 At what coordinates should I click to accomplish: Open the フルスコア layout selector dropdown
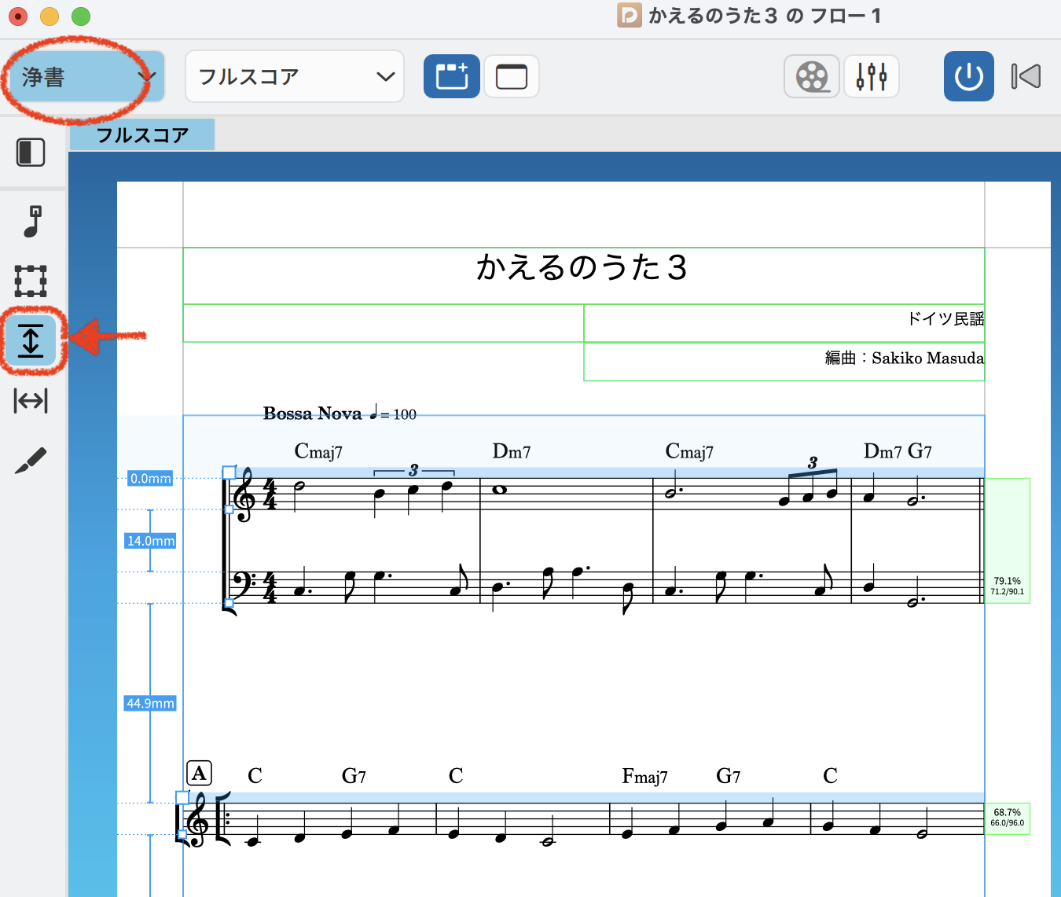(295, 77)
